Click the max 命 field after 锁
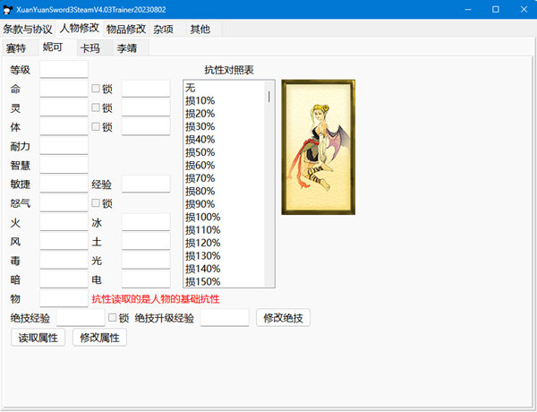 pyautogui.click(x=146, y=89)
